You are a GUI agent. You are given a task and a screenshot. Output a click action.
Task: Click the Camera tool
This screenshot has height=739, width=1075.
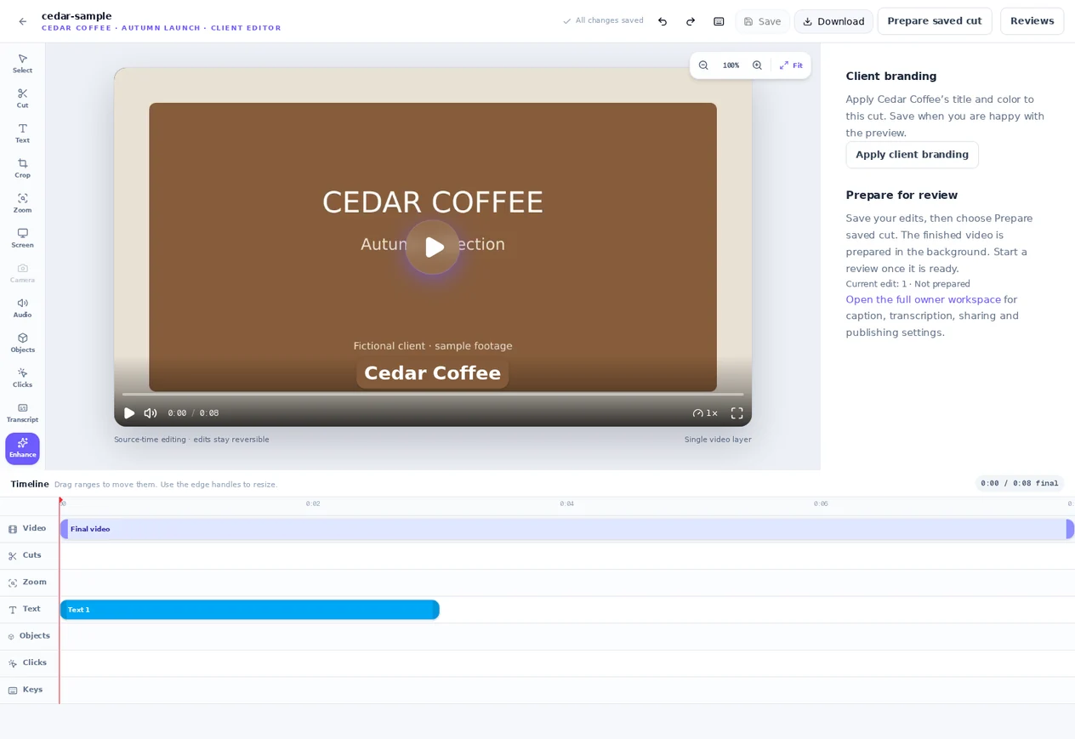click(x=22, y=272)
